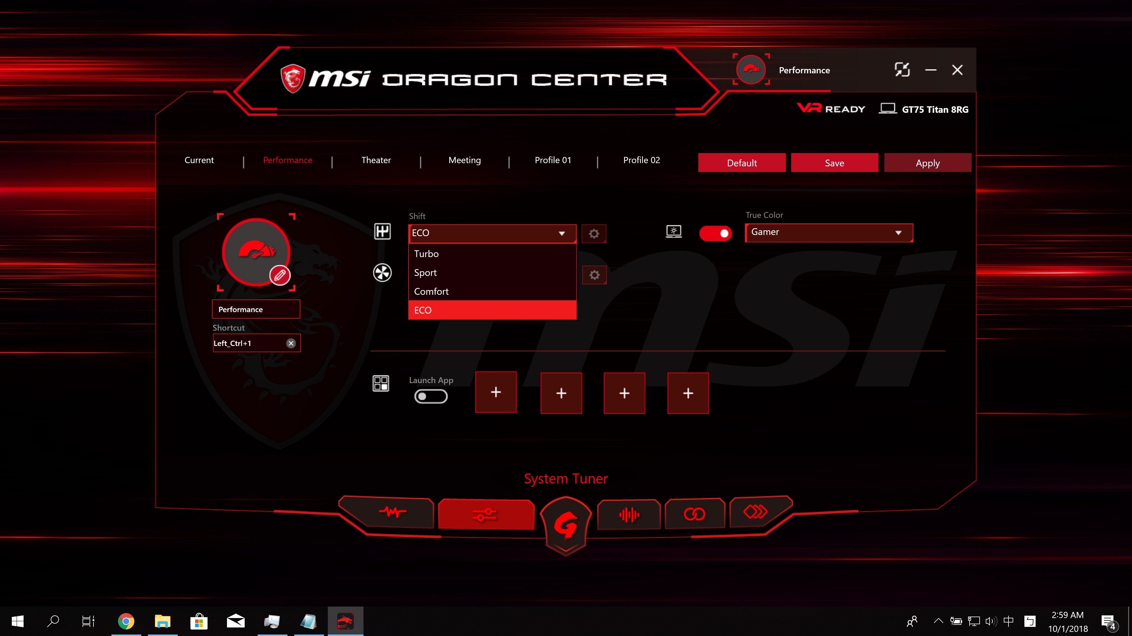This screenshot has height=636, width=1132.
Task: Open Microsoft Store from the taskbar
Action: tap(199, 621)
